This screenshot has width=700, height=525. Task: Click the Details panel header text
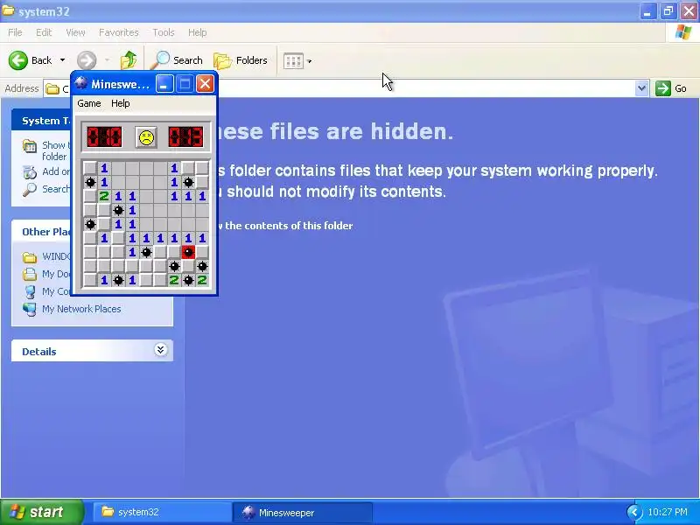(x=39, y=352)
